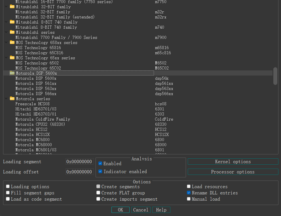This screenshot has width=281, height=216.
Task: Click the MOS Technology 65xx series folder icon
Action: 12,58
